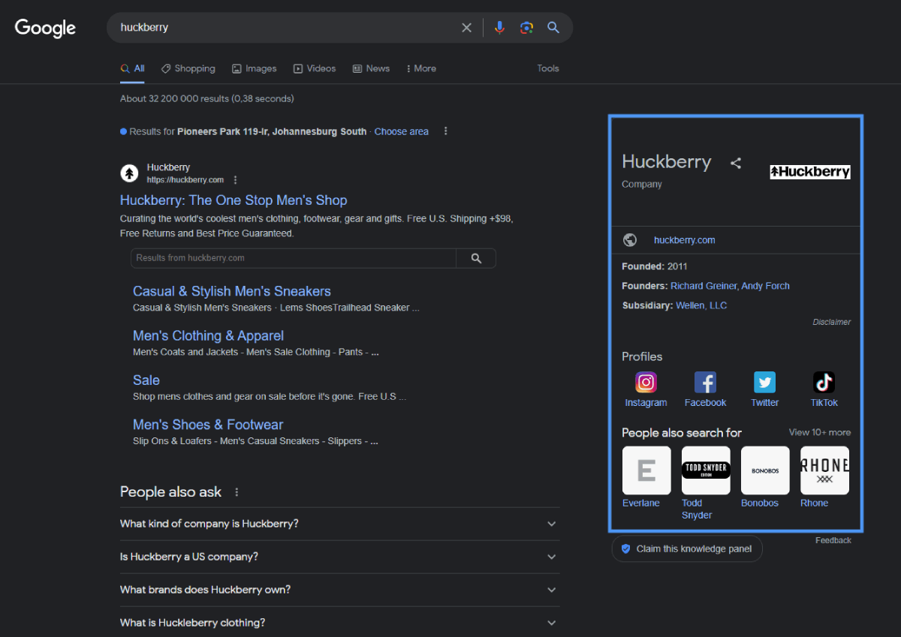Switch to the Images tab
The image size is (901, 637).
(x=255, y=68)
